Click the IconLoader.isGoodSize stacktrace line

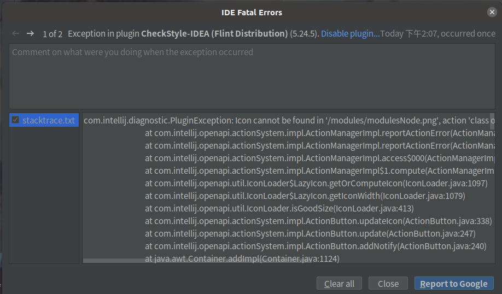pyautogui.click(x=279, y=209)
